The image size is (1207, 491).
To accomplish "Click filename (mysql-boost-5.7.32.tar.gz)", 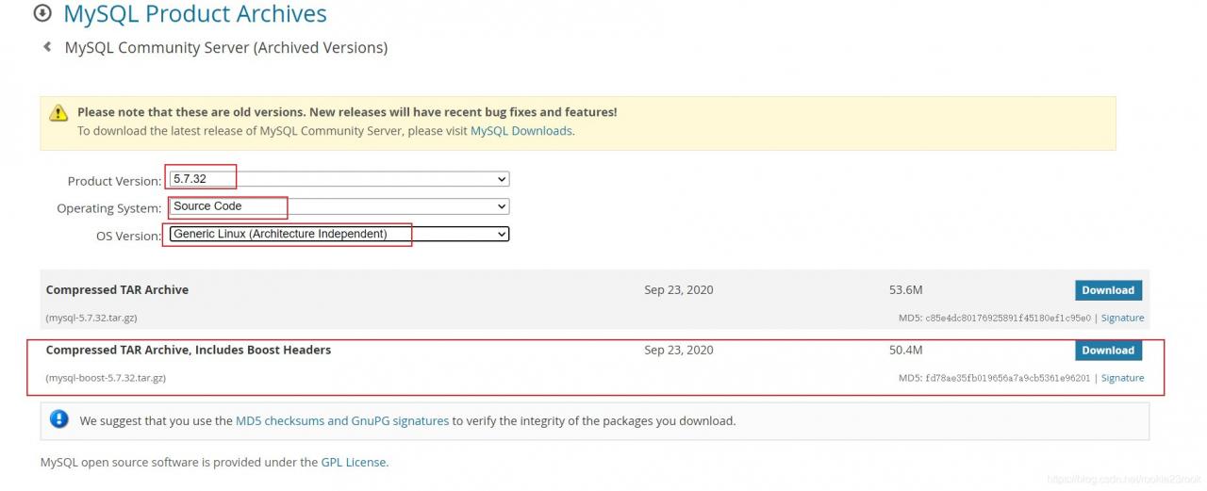I will coord(106,378).
